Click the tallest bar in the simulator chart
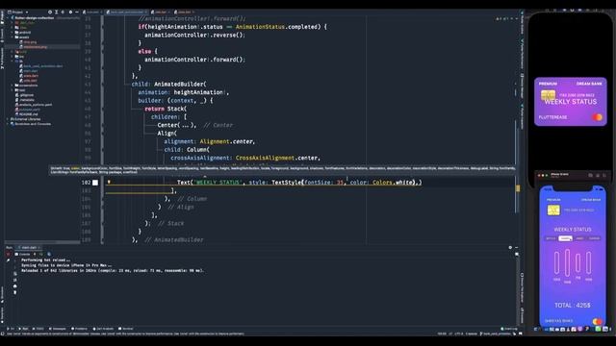 click(x=567, y=262)
